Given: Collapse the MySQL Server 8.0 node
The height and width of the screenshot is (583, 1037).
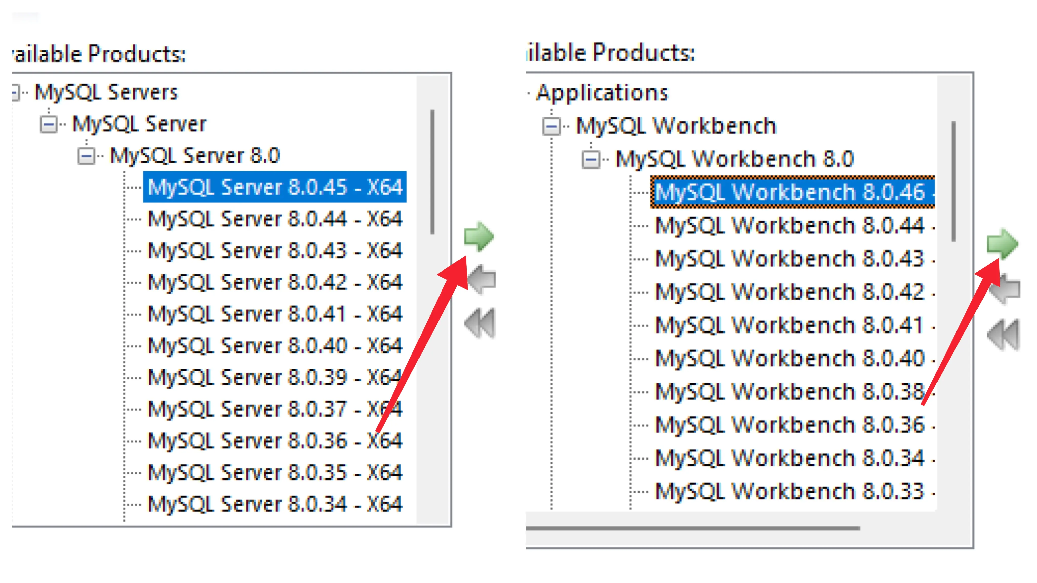Looking at the screenshot, I should pos(86,156).
